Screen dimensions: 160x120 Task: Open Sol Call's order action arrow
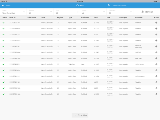tap(156, 52)
